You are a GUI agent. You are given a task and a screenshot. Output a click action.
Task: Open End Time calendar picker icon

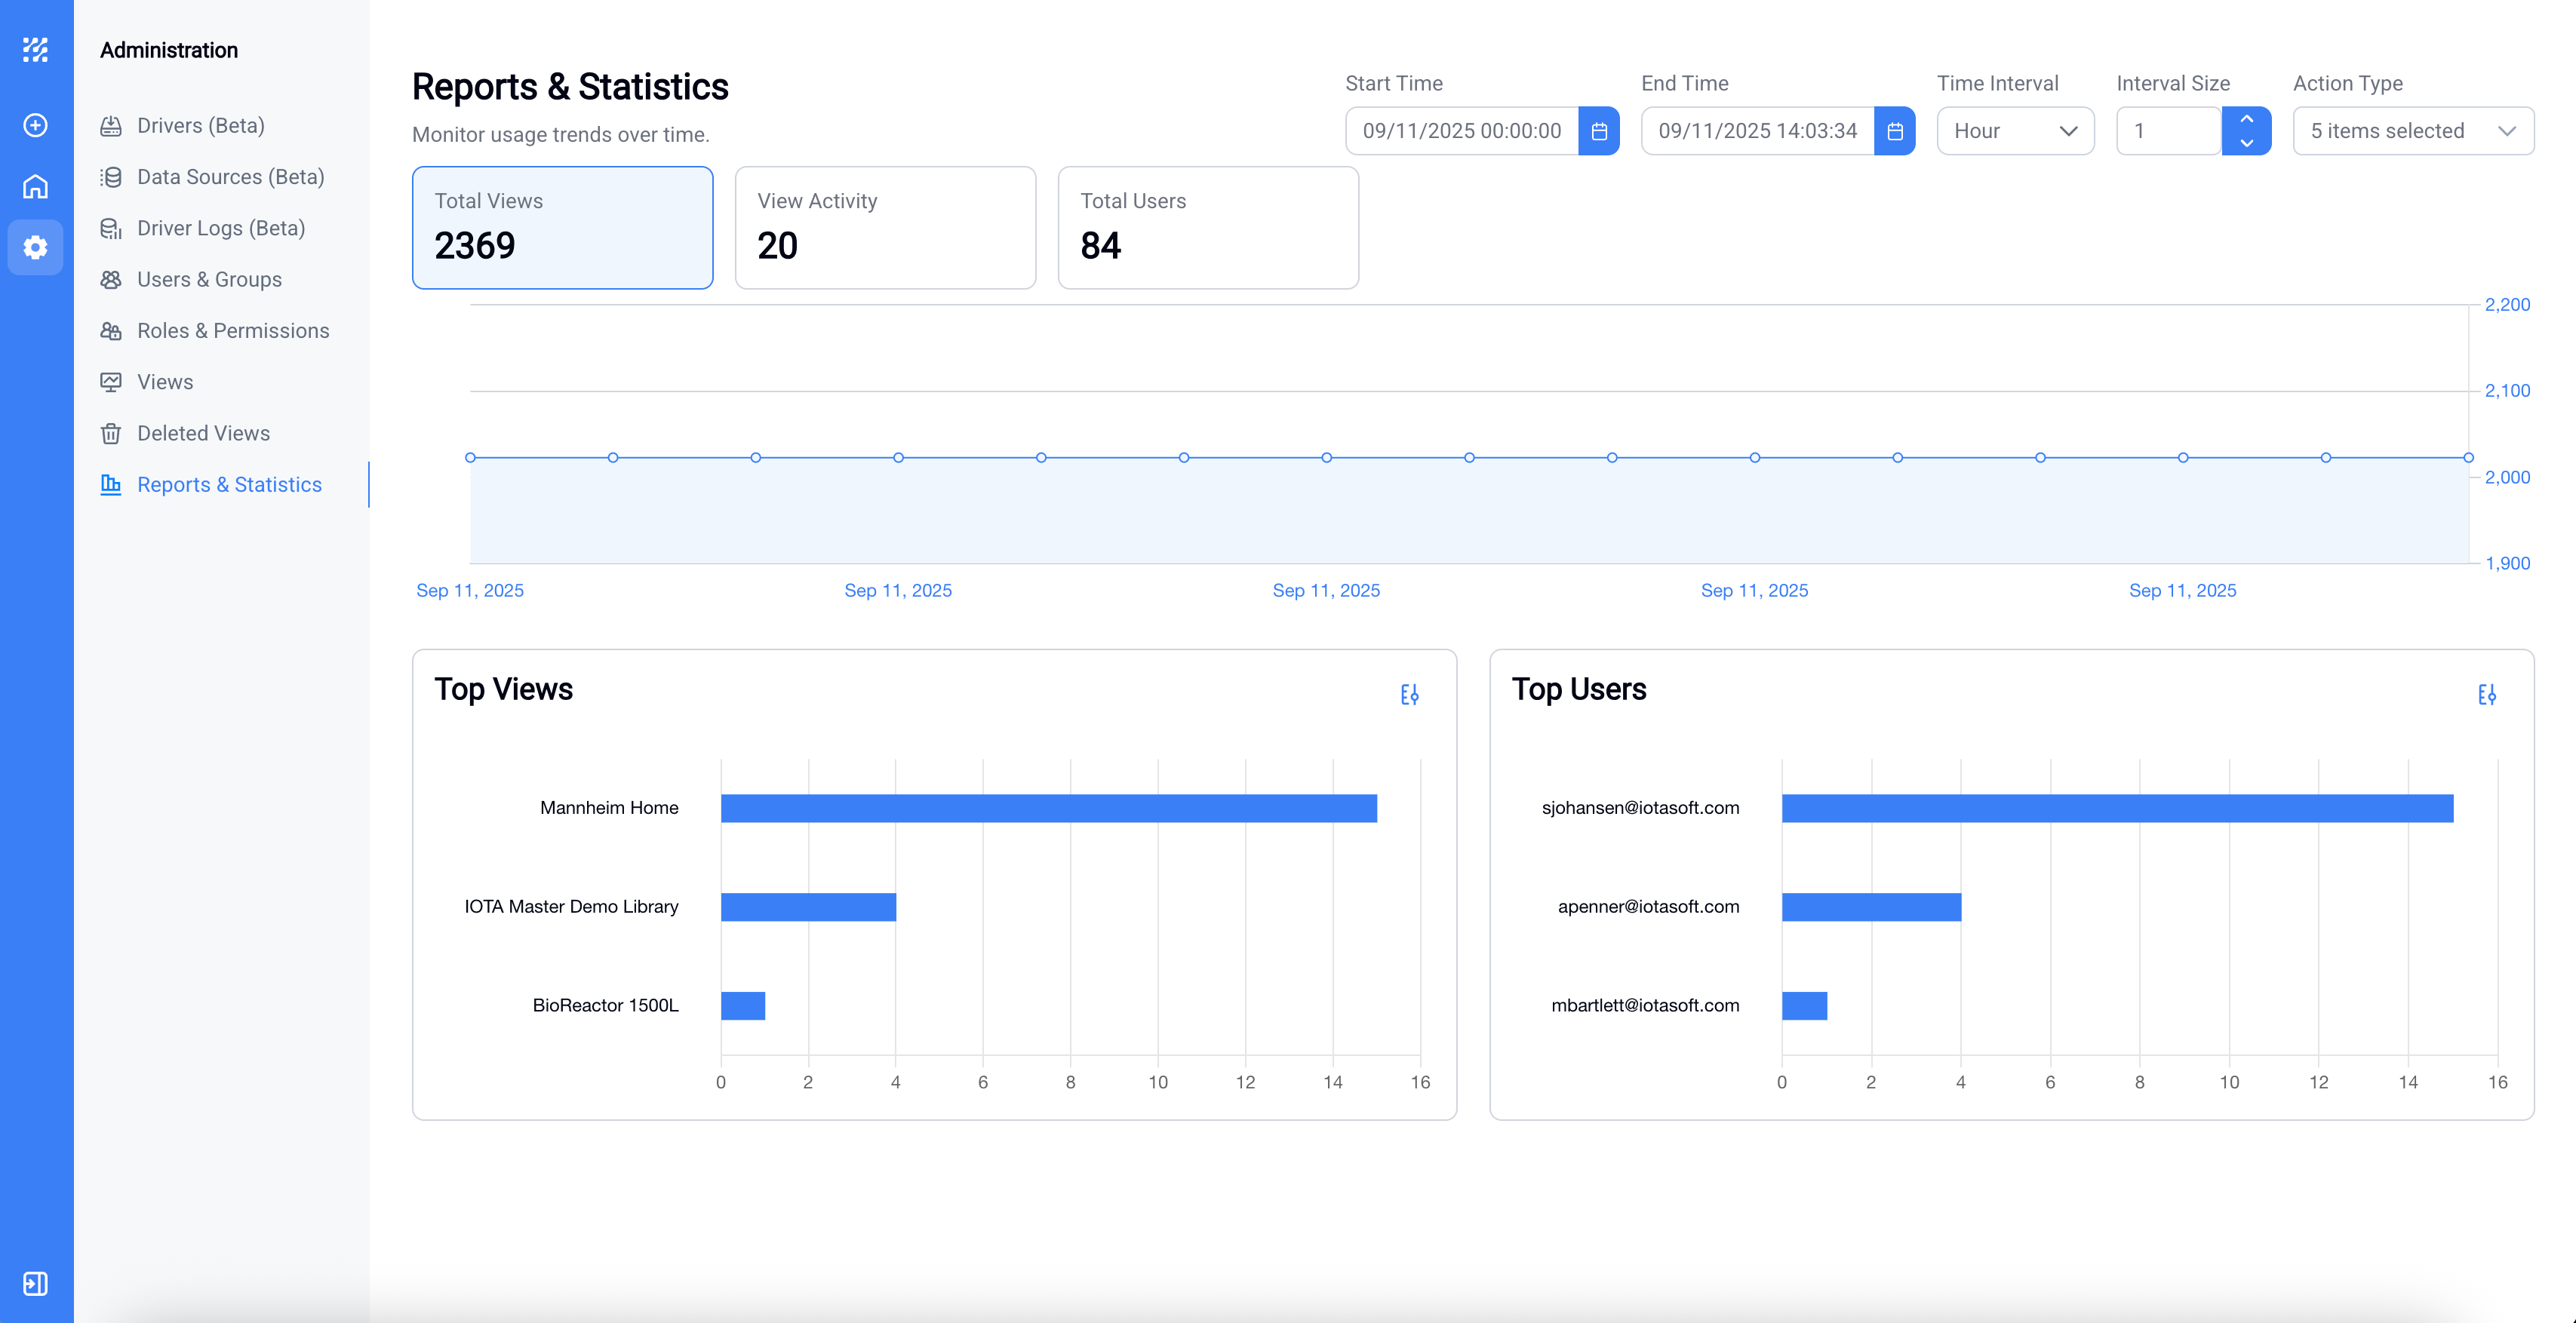pyautogui.click(x=1894, y=131)
